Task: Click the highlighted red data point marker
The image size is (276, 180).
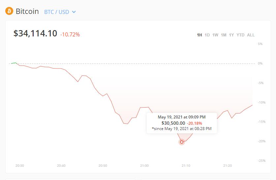Action: [x=181, y=142]
